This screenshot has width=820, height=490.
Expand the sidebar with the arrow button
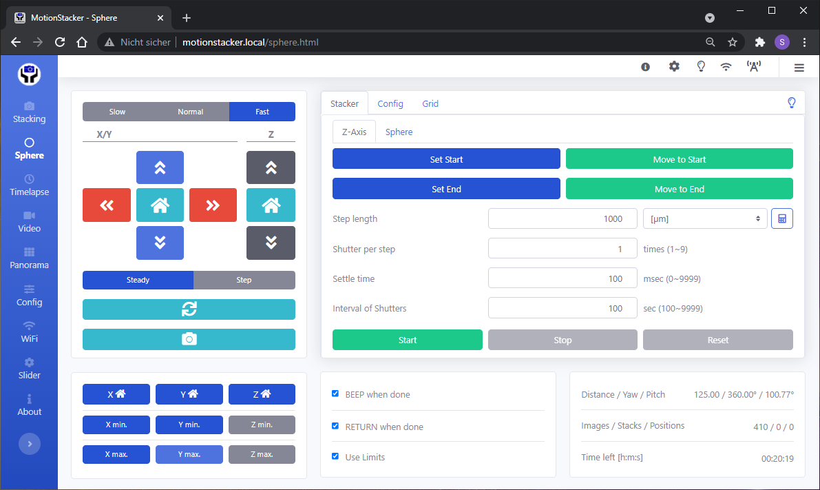click(29, 445)
